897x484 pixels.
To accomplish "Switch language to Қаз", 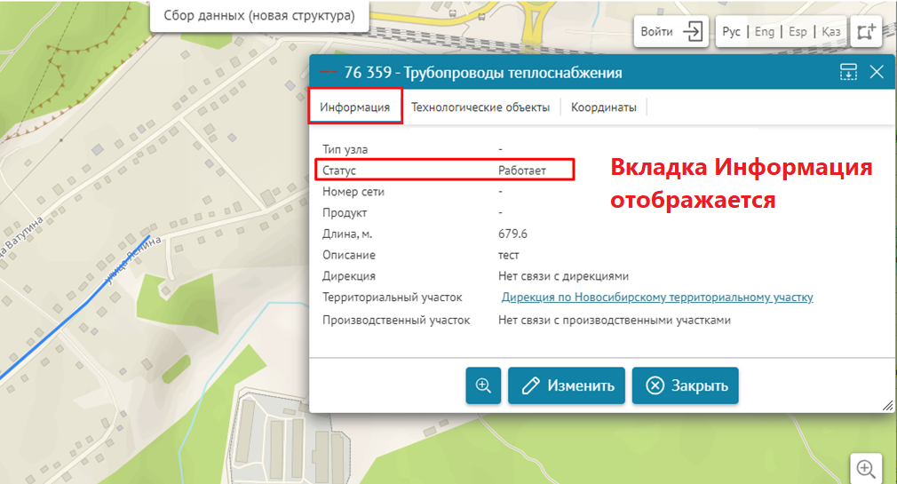I will click(830, 32).
